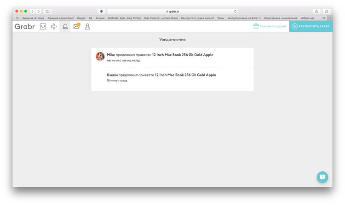Click the 'Разместить заказ' button
Image resolution: width=345 pixels, height=205 pixels.
click(310, 26)
